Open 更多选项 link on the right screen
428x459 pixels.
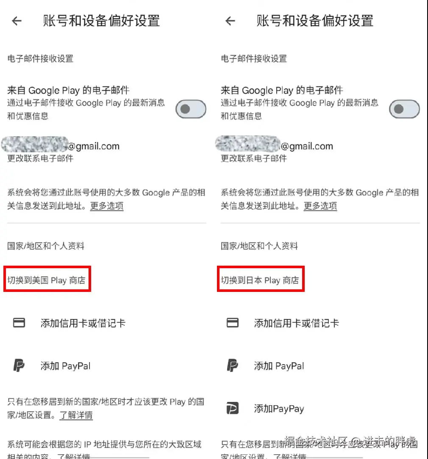[x=320, y=206]
